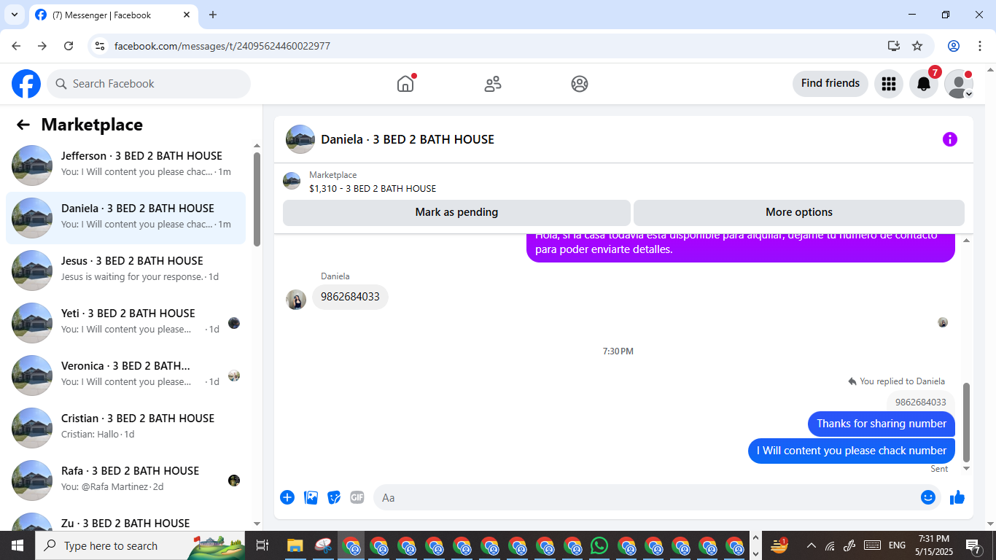Open the Facebook menu grid icon

pos(889,84)
